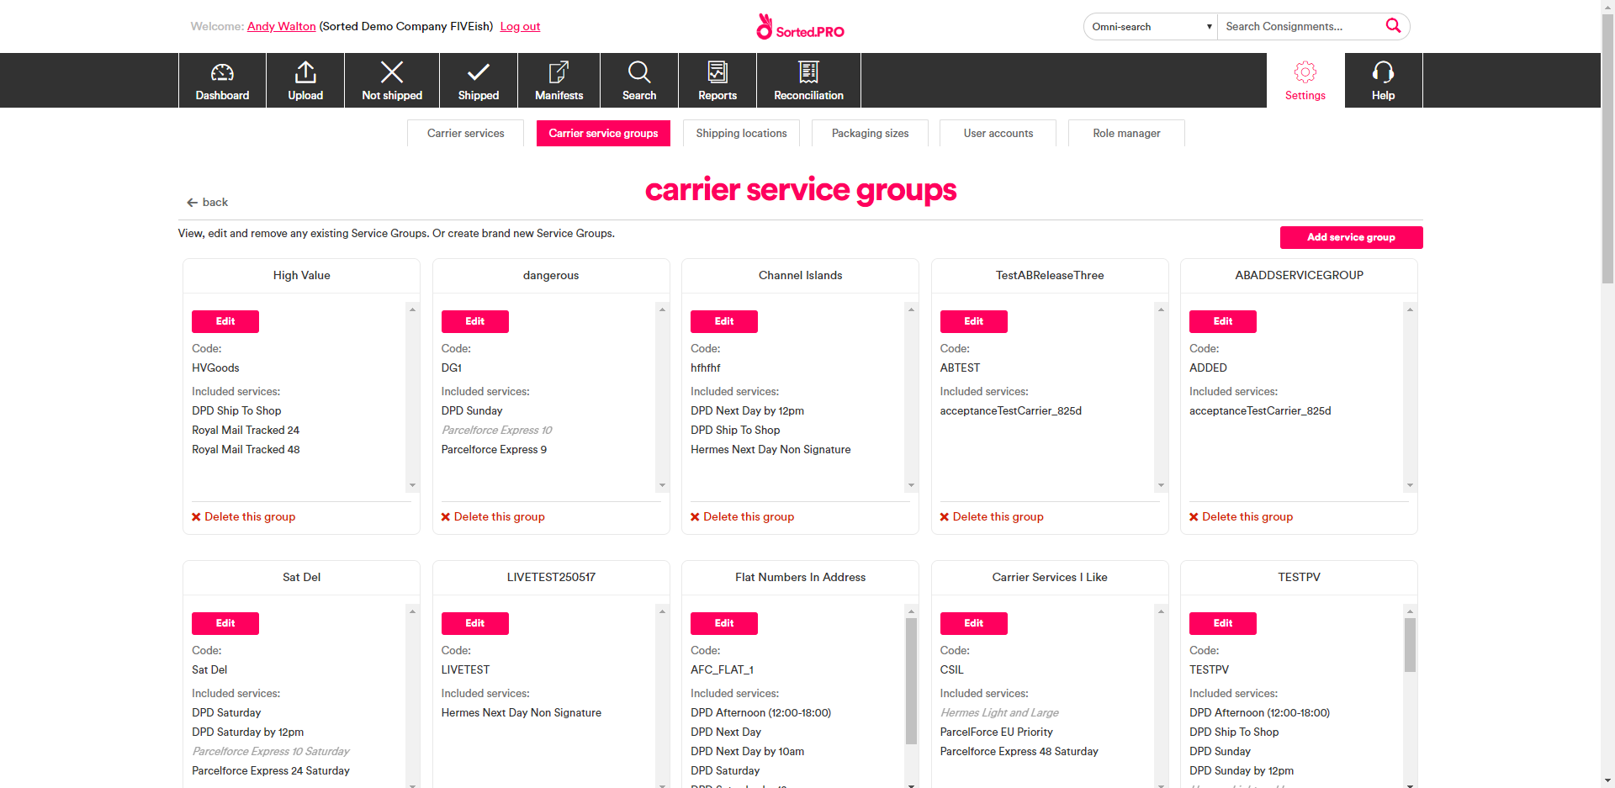This screenshot has height=788, width=1615.
Task: Open the Search tool
Action: (x=638, y=80)
